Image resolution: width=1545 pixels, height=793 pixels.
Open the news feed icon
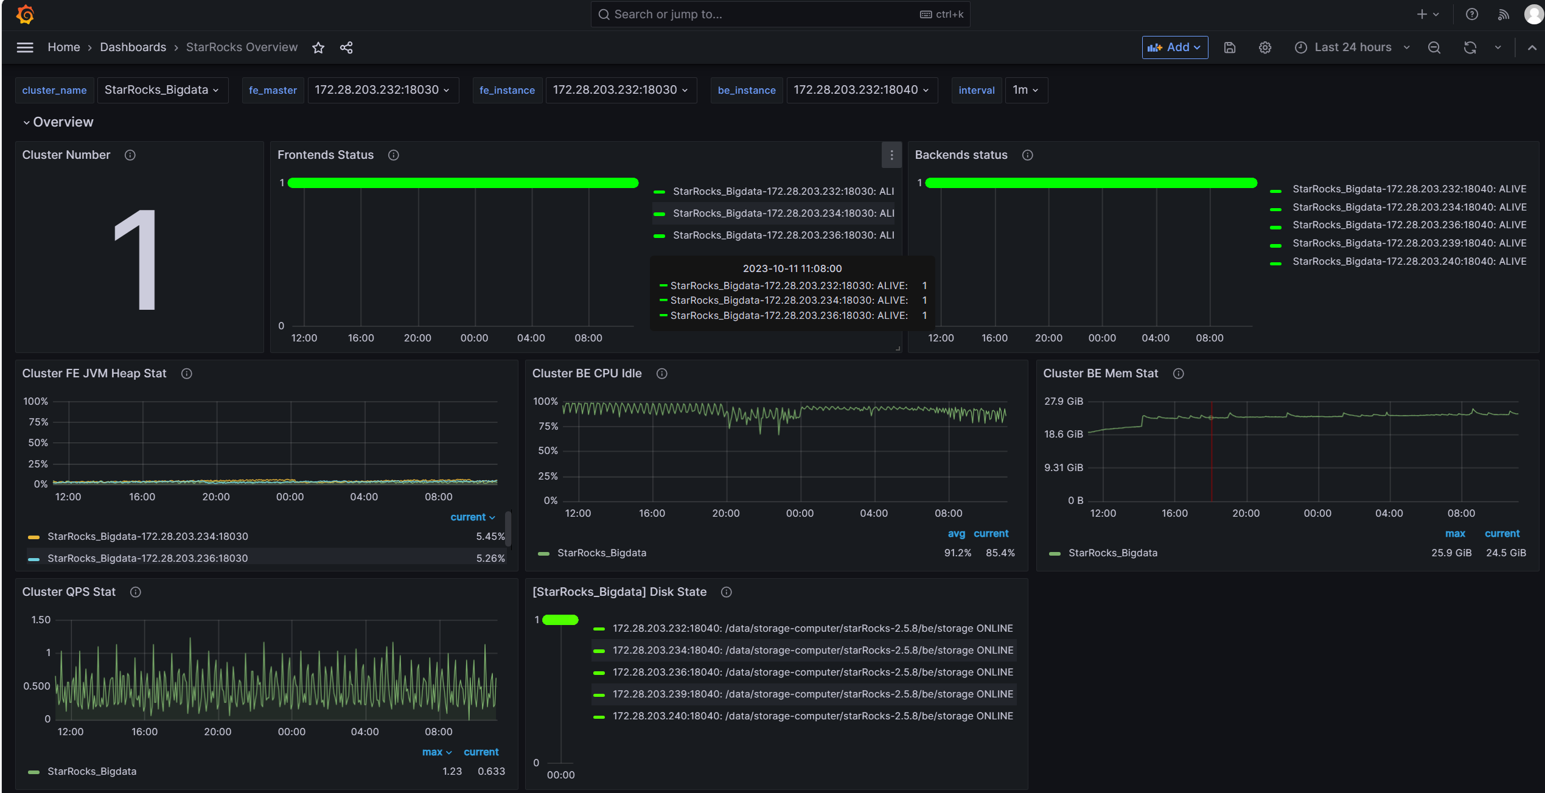1504,14
